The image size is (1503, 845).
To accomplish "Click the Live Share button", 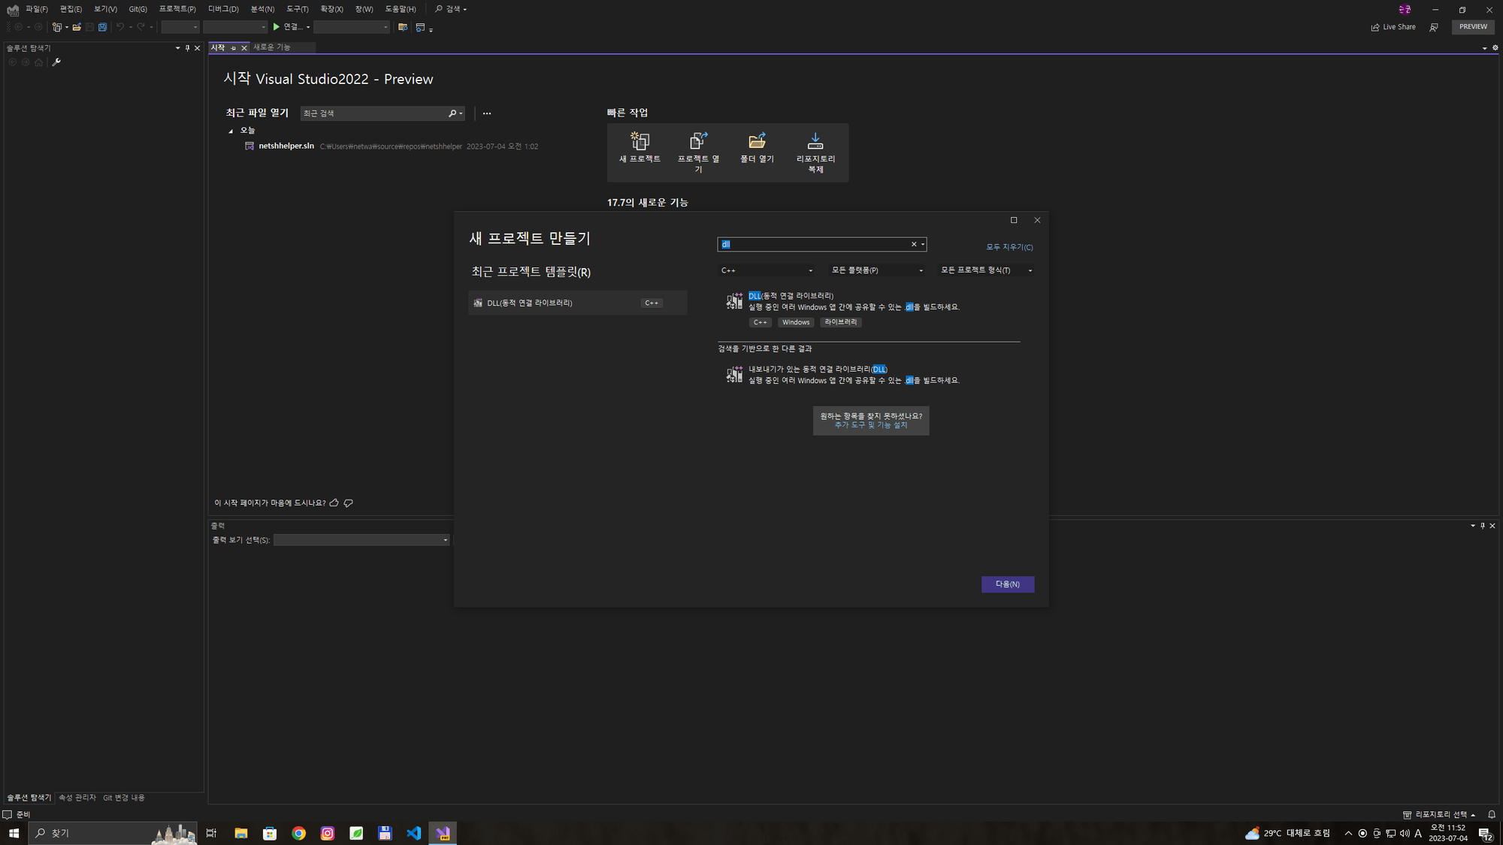I will [1393, 27].
